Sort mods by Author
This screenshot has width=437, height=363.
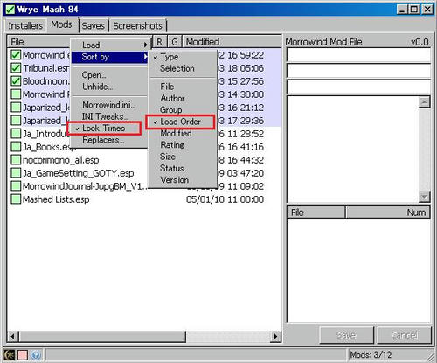tap(183, 98)
